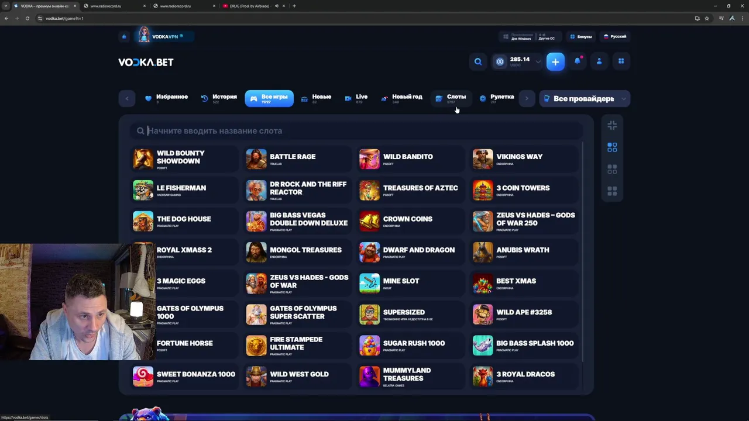Click 'ANUBIS WRATH' game title
Image resolution: width=749 pixels, height=421 pixels.
[523, 250]
